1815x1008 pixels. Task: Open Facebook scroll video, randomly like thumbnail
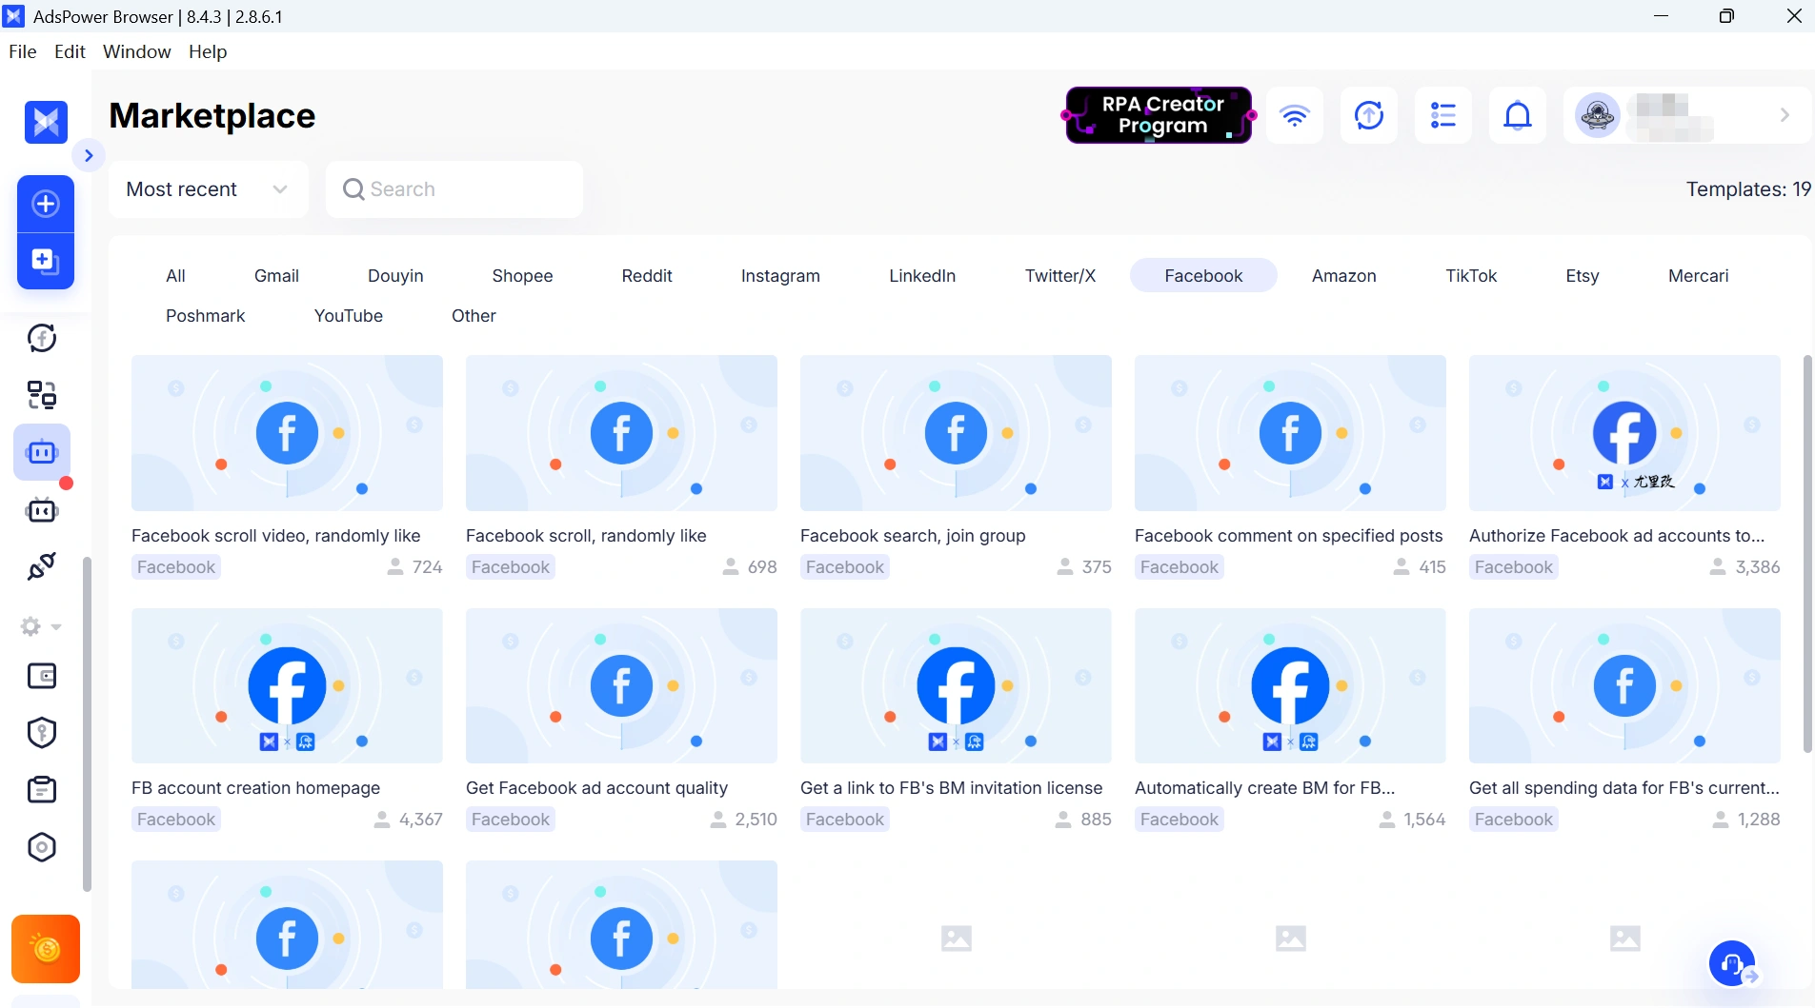pos(287,433)
